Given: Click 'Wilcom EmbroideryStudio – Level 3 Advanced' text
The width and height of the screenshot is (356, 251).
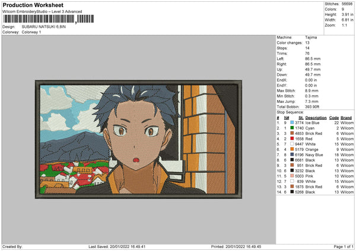Looking at the screenshot, I should point(42,12).
